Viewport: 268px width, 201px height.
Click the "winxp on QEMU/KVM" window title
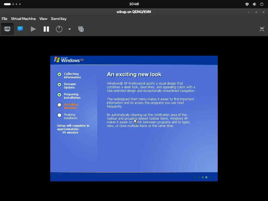(134, 12)
